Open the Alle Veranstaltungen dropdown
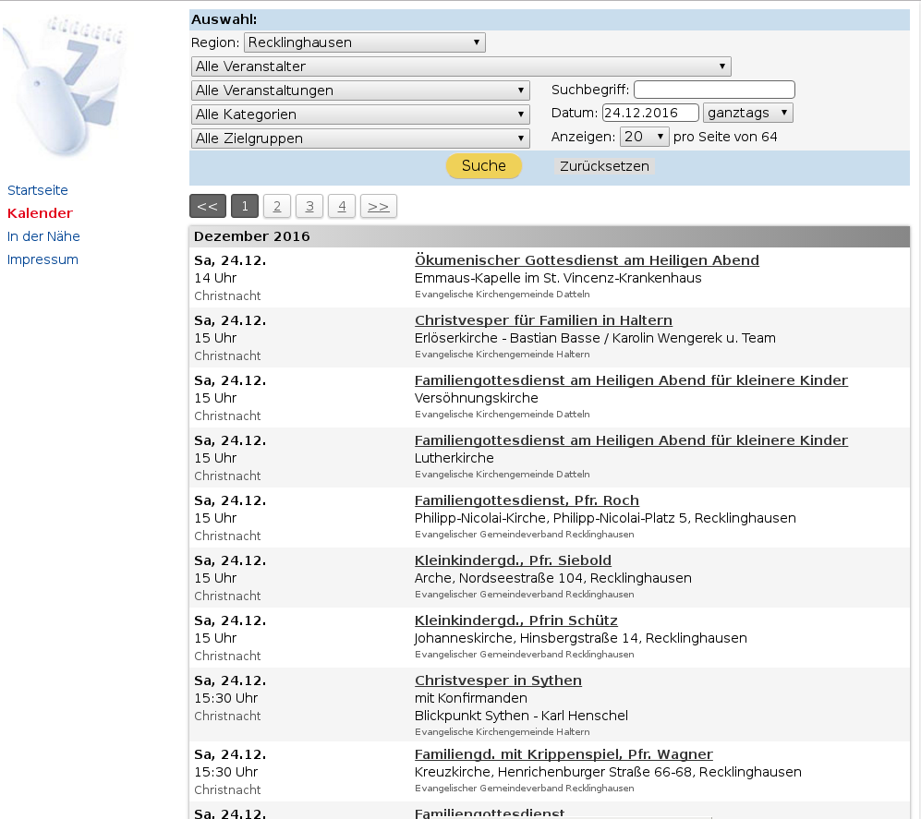921x819 pixels. (x=360, y=90)
